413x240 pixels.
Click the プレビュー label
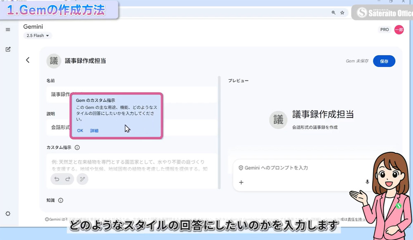pos(238,81)
